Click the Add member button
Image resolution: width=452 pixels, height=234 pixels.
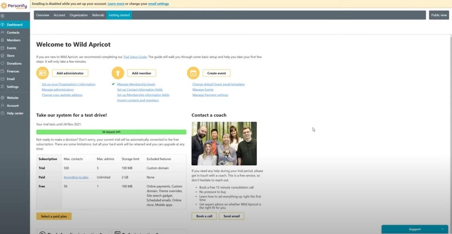pos(142,73)
